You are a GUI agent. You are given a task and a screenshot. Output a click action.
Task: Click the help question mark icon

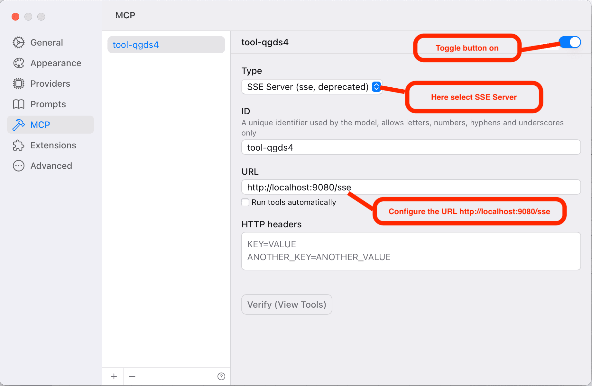221,376
